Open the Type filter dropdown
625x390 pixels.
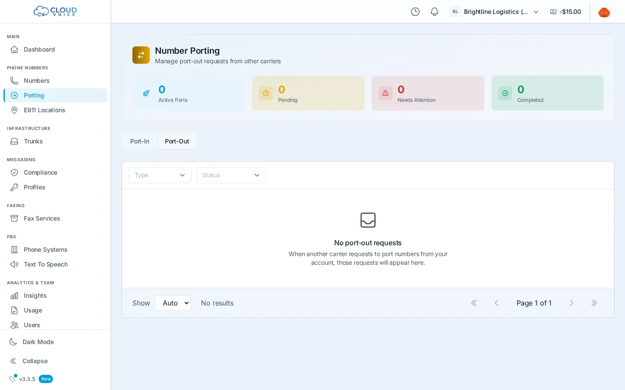160,175
